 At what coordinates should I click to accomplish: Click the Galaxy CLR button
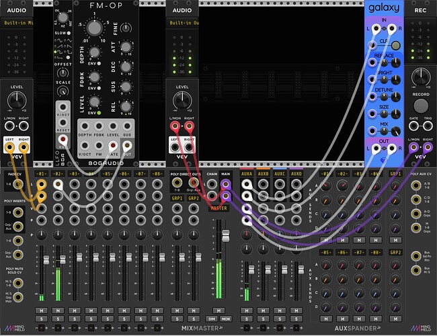coord(396,45)
